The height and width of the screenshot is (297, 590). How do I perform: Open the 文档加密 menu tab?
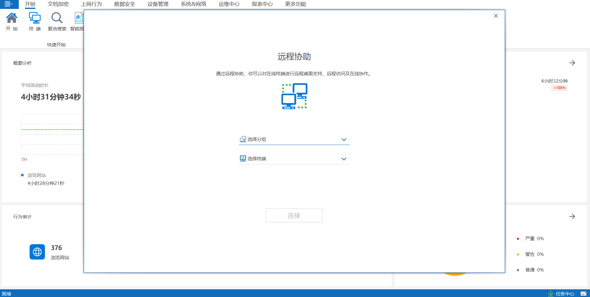58,4
